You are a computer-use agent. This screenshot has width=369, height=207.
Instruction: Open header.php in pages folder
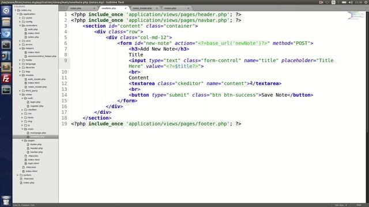pos(36,148)
